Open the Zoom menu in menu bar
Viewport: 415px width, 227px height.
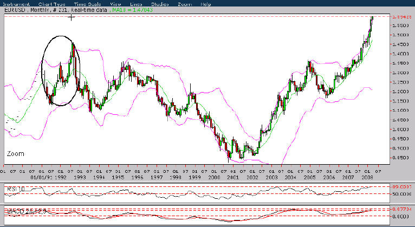(x=184, y=4)
